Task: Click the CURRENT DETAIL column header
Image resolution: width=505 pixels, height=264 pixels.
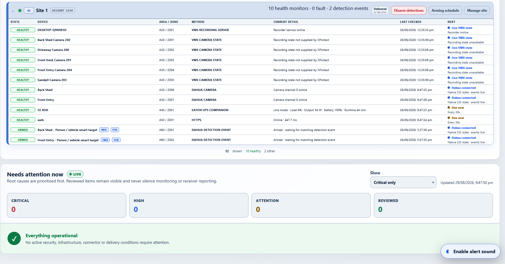Action: (x=286, y=22)
